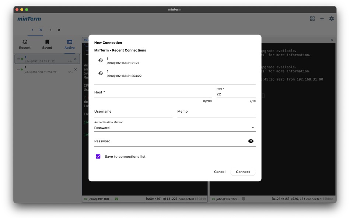Click '[w60×h36]' size readout in status bar
Screen dimensions: 350x218
point(153,199)
